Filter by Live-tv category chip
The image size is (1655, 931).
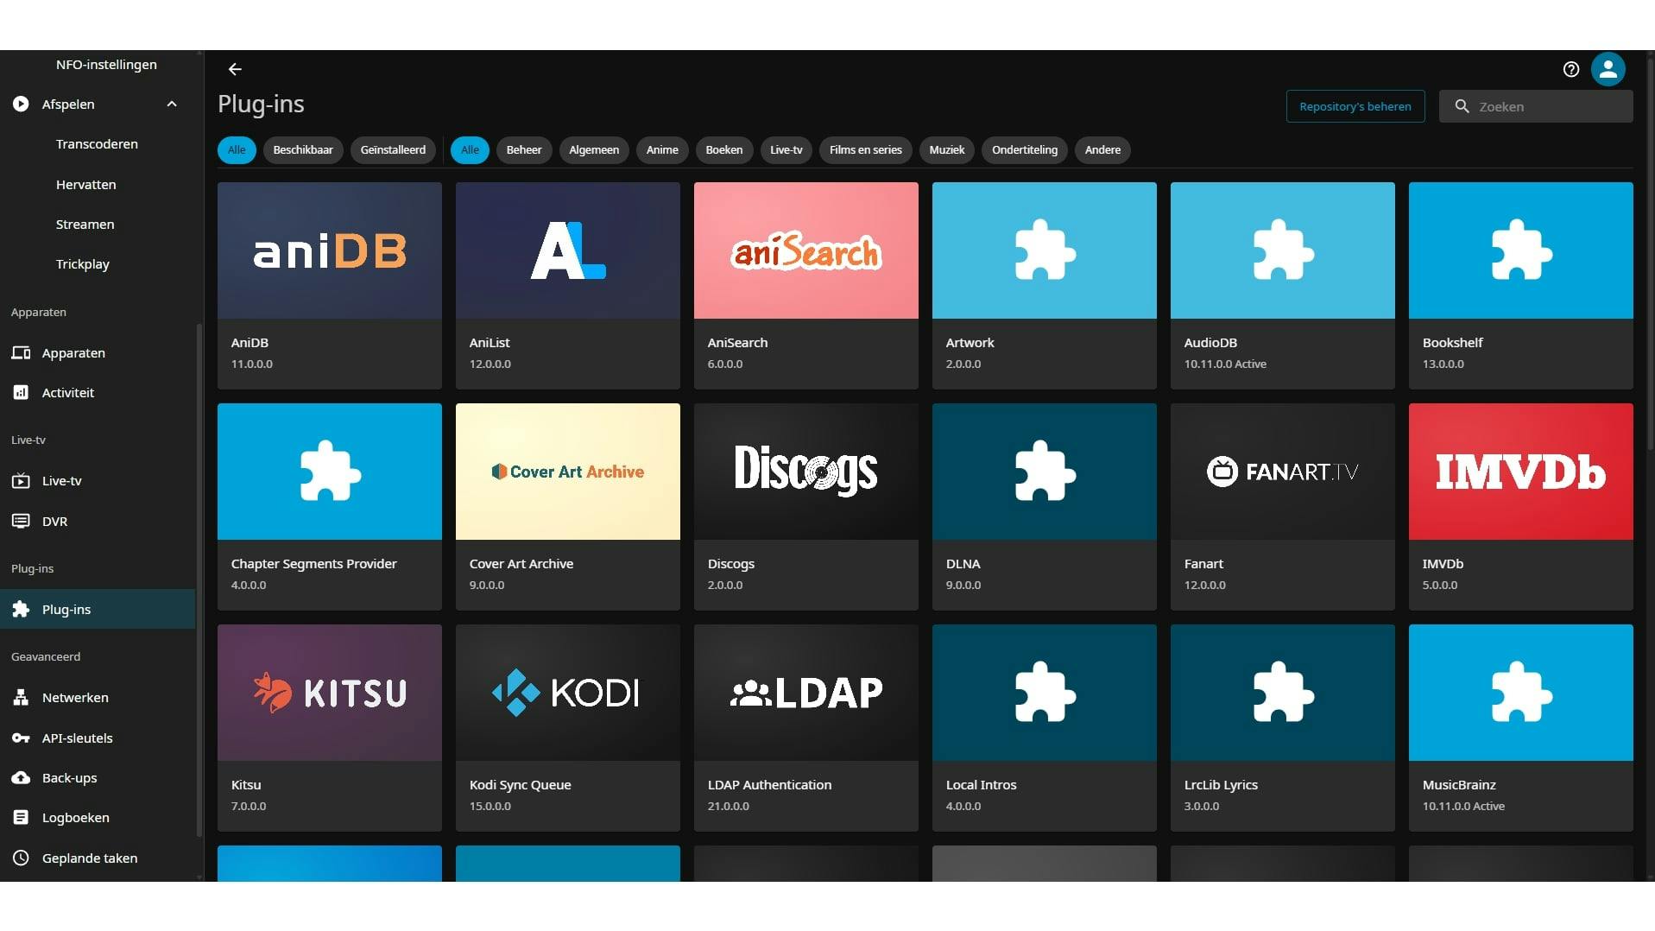click(786, 150)
